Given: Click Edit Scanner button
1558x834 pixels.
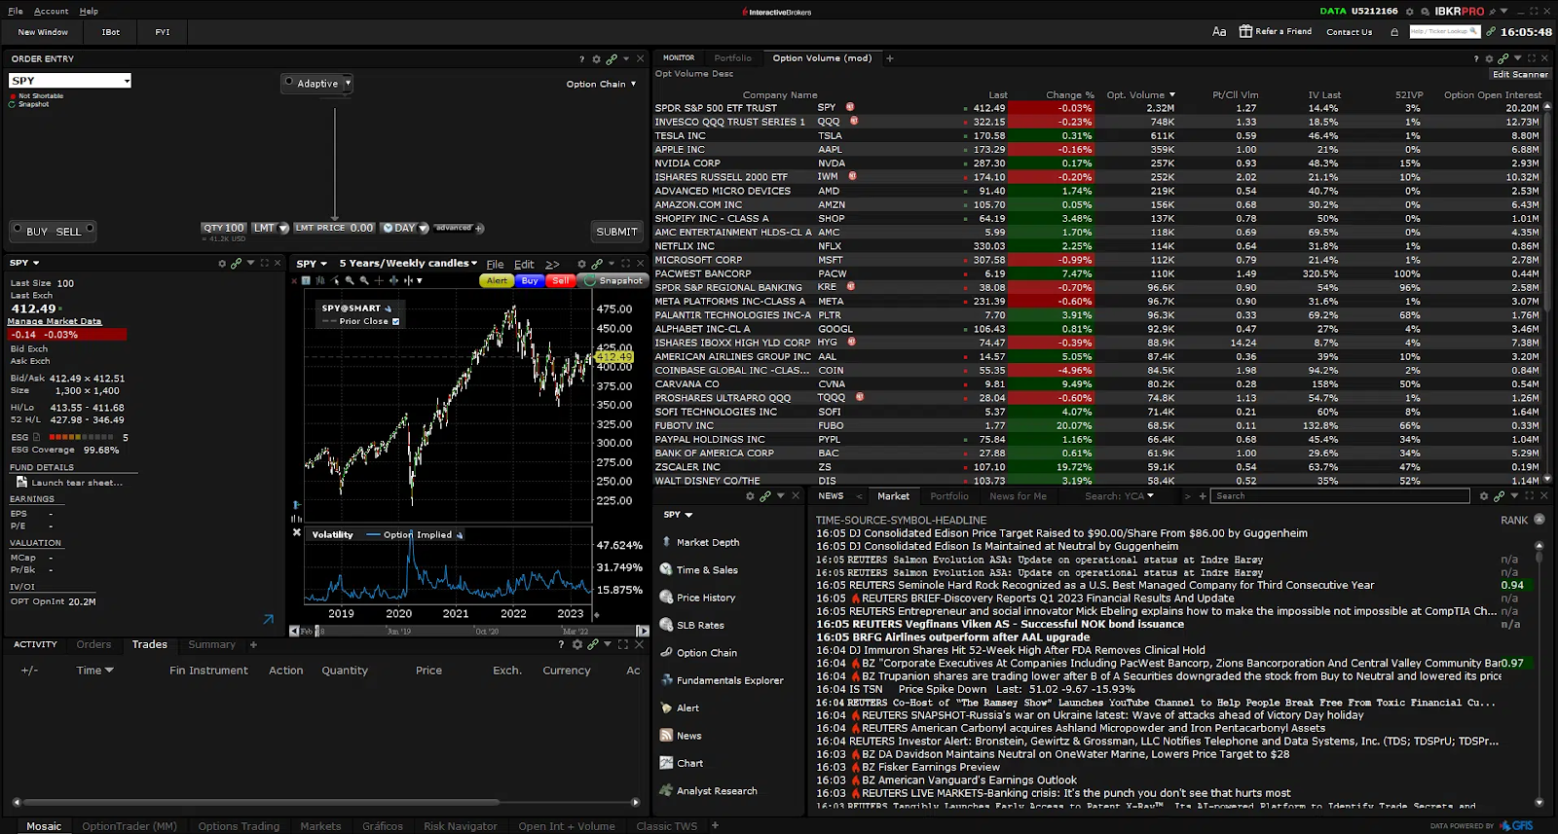Looking at the screenshot, I should [x=1520, y=74].
